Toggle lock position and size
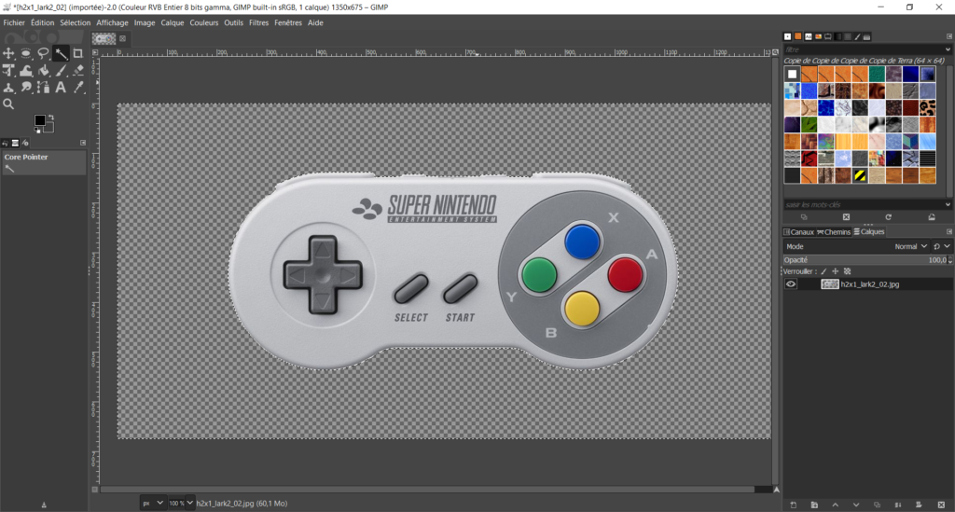 835,271
